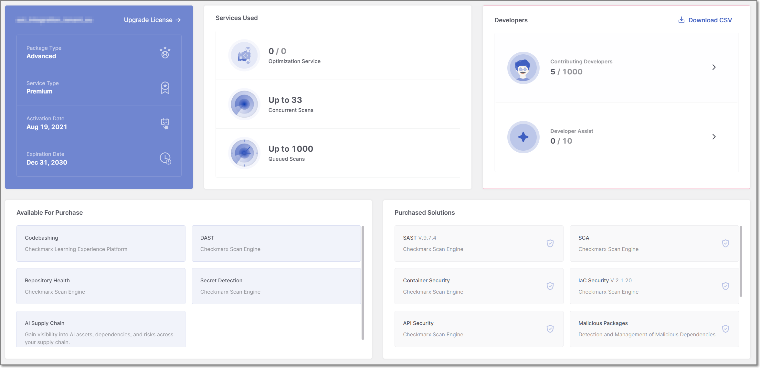Click the Package Type user stars icon
The height and width of the screenshot is (368, 760).
[x=165, y=52]
